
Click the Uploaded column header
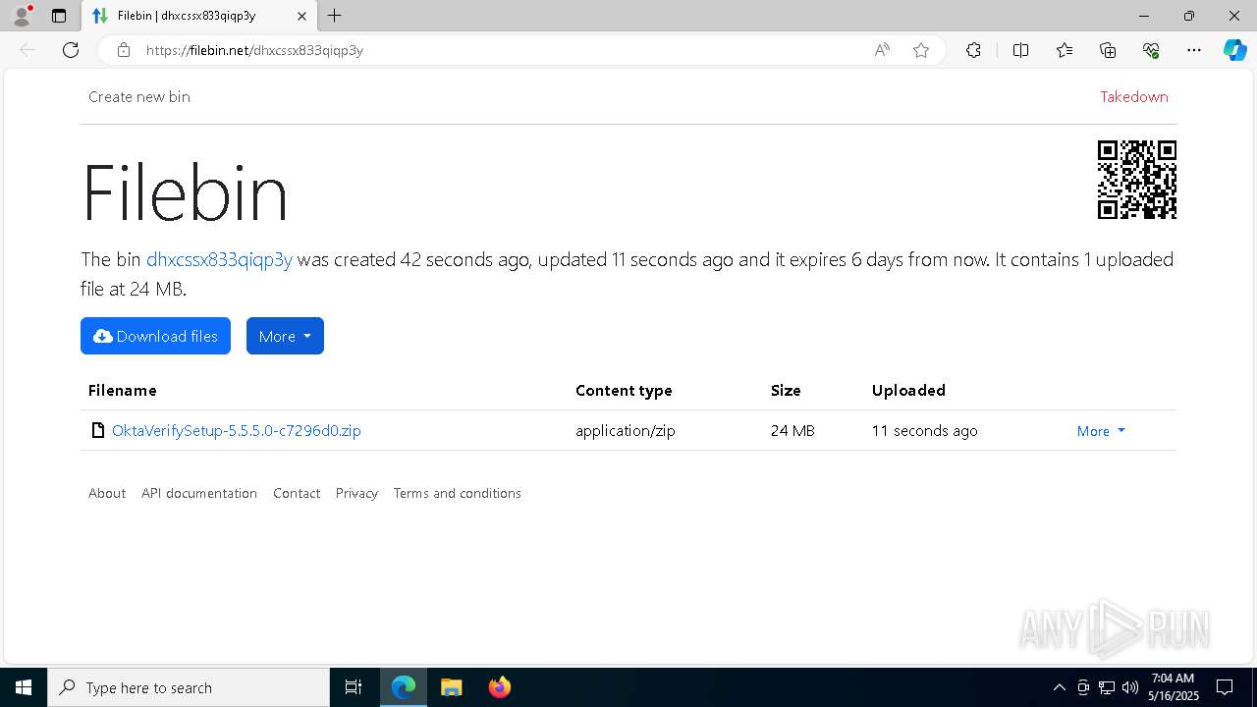coord(908,390)
